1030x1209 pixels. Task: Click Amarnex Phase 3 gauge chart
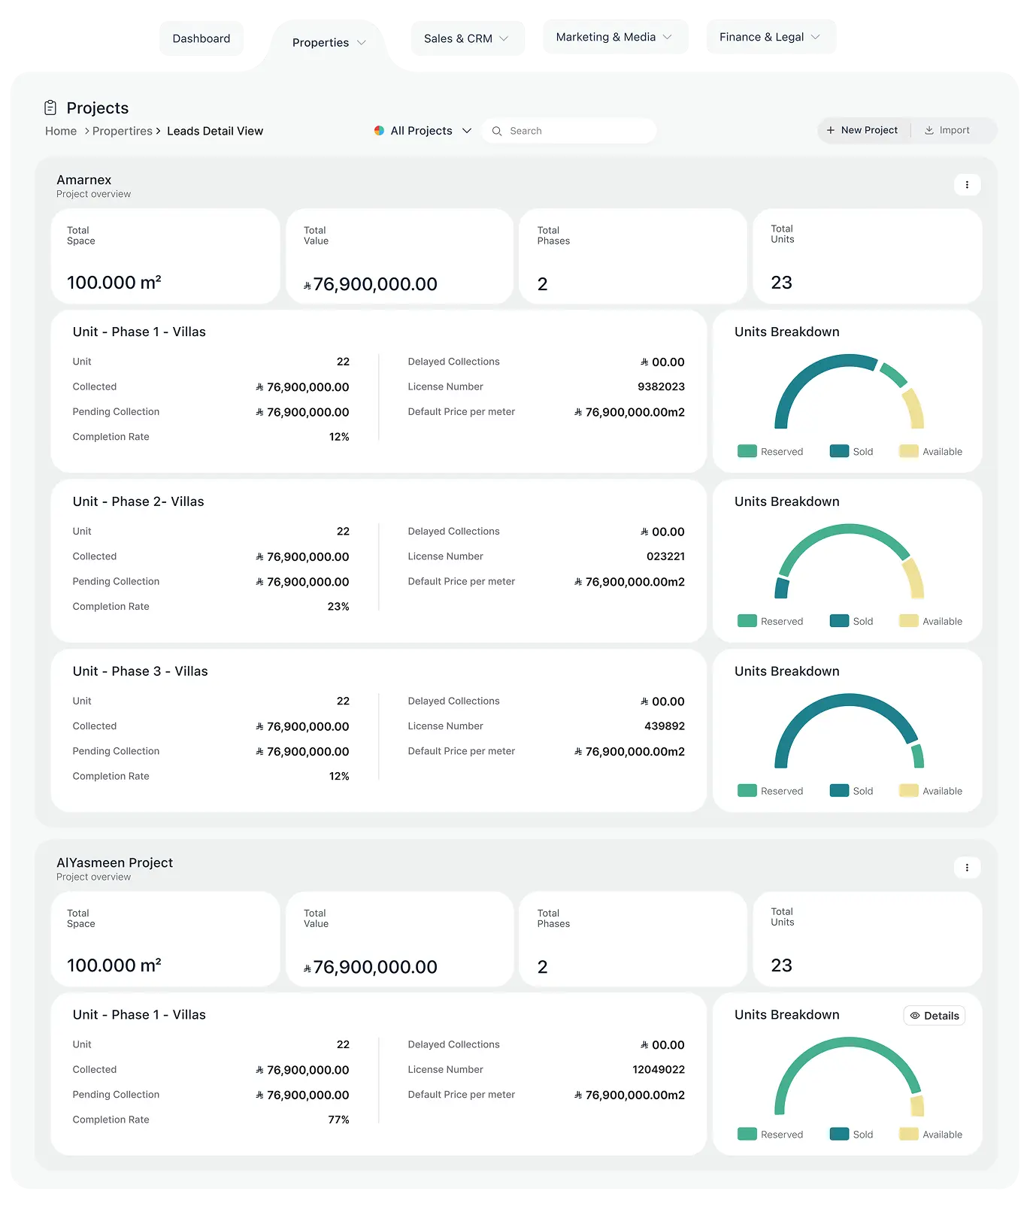(849, 731)
